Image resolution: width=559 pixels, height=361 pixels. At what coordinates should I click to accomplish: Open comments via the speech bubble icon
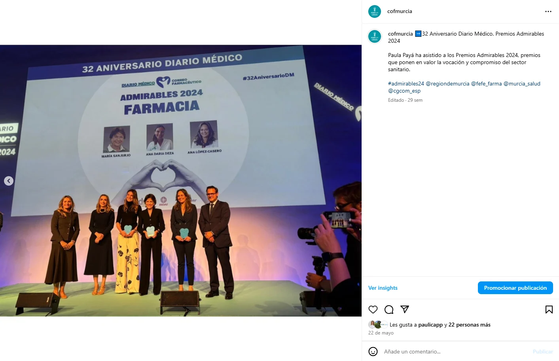click(x=389, y=310)
